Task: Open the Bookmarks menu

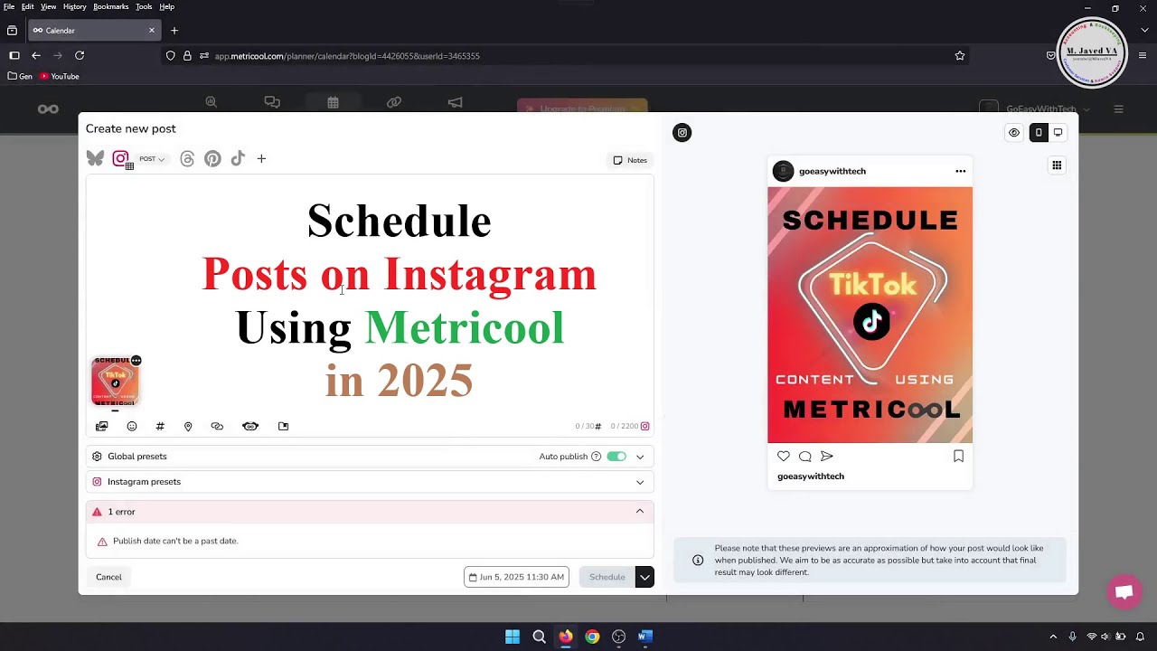Action: click(x=111, y=7)
